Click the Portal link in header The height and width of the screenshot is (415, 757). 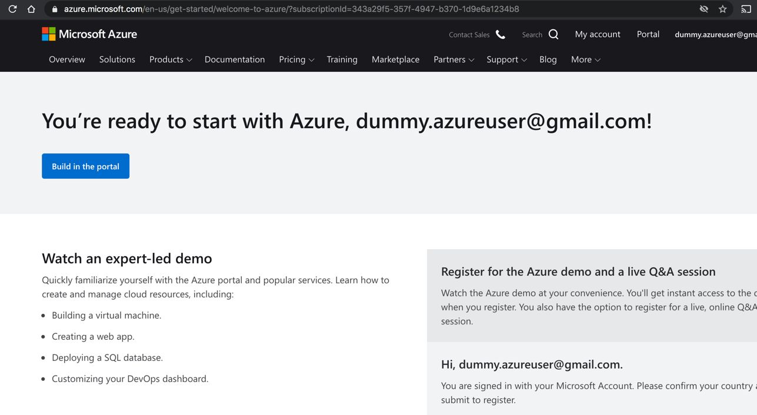pos(648,34)
